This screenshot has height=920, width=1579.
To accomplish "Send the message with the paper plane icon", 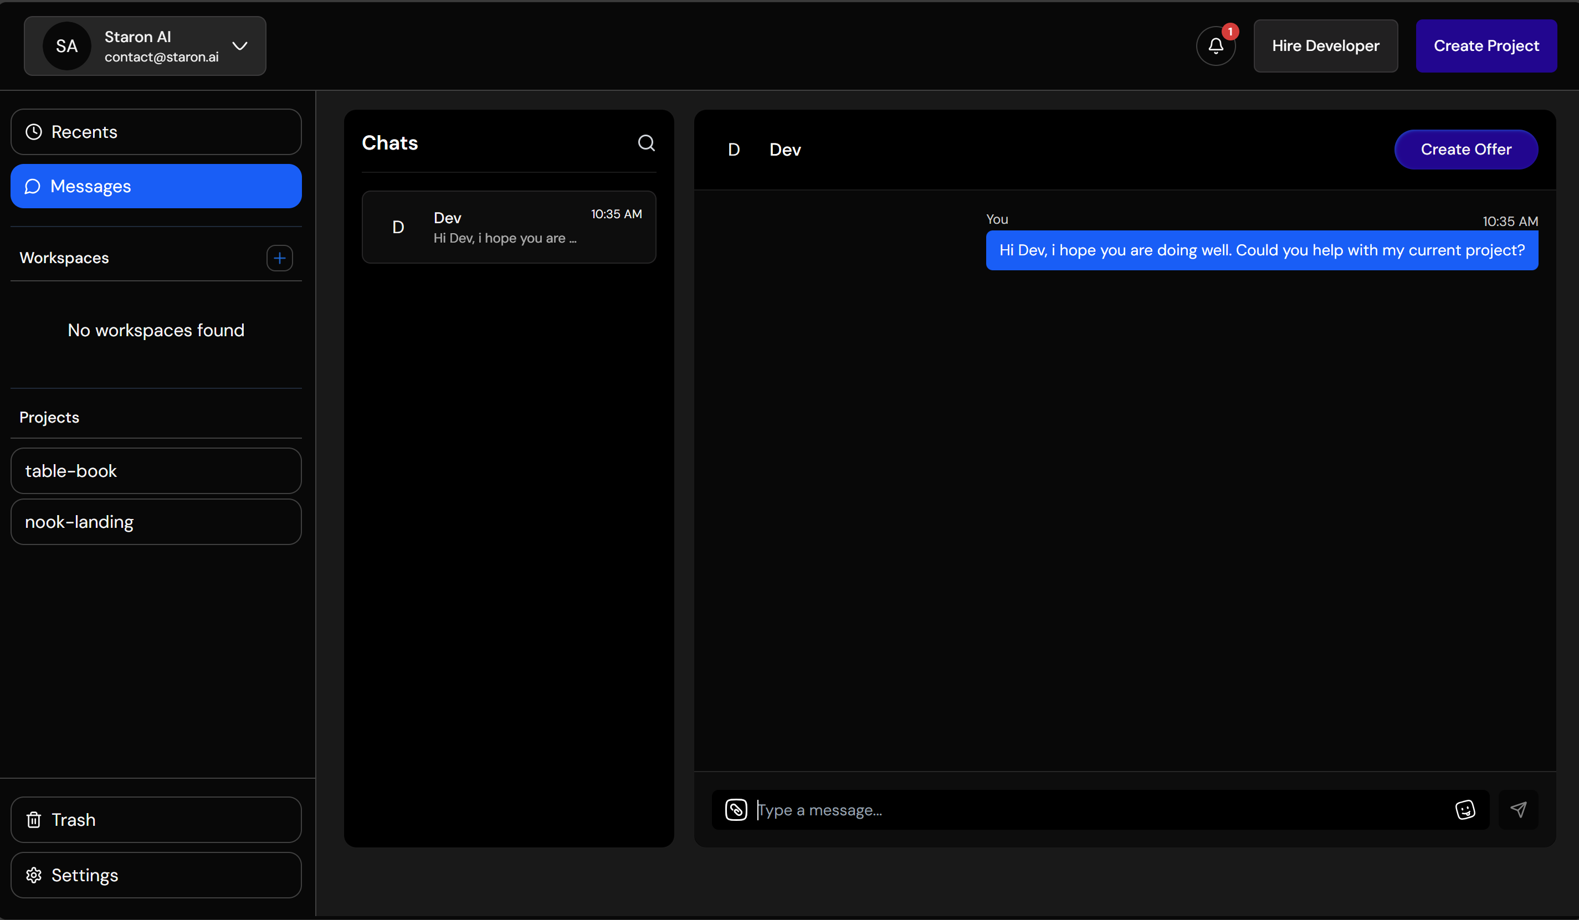I will point(1518,810).
